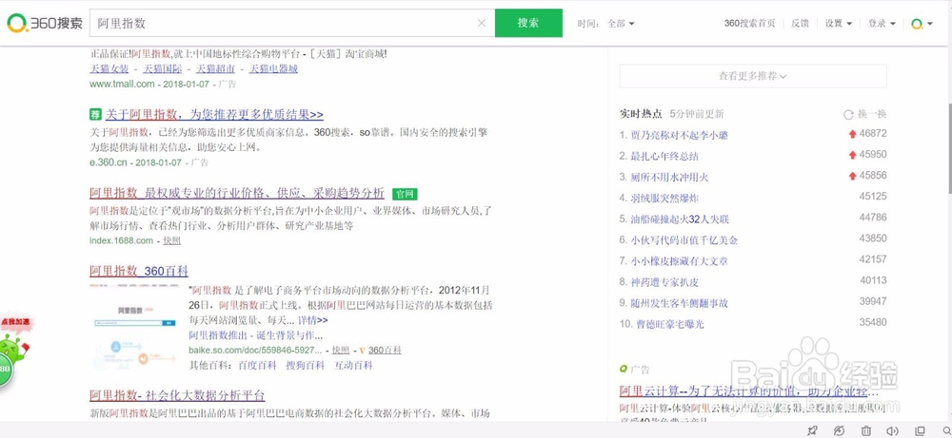
Task: Click the green 官网 badge
Action: coord(405,194)
